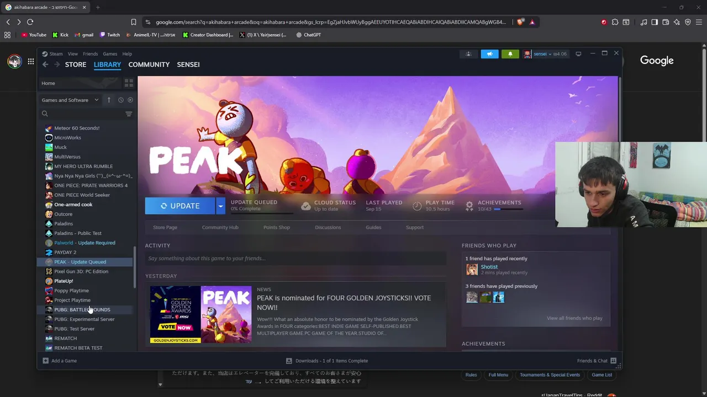The height and width of the screenshot is (397, 707).
Task: Open the Downloads manager status
Action: (327, 361)
